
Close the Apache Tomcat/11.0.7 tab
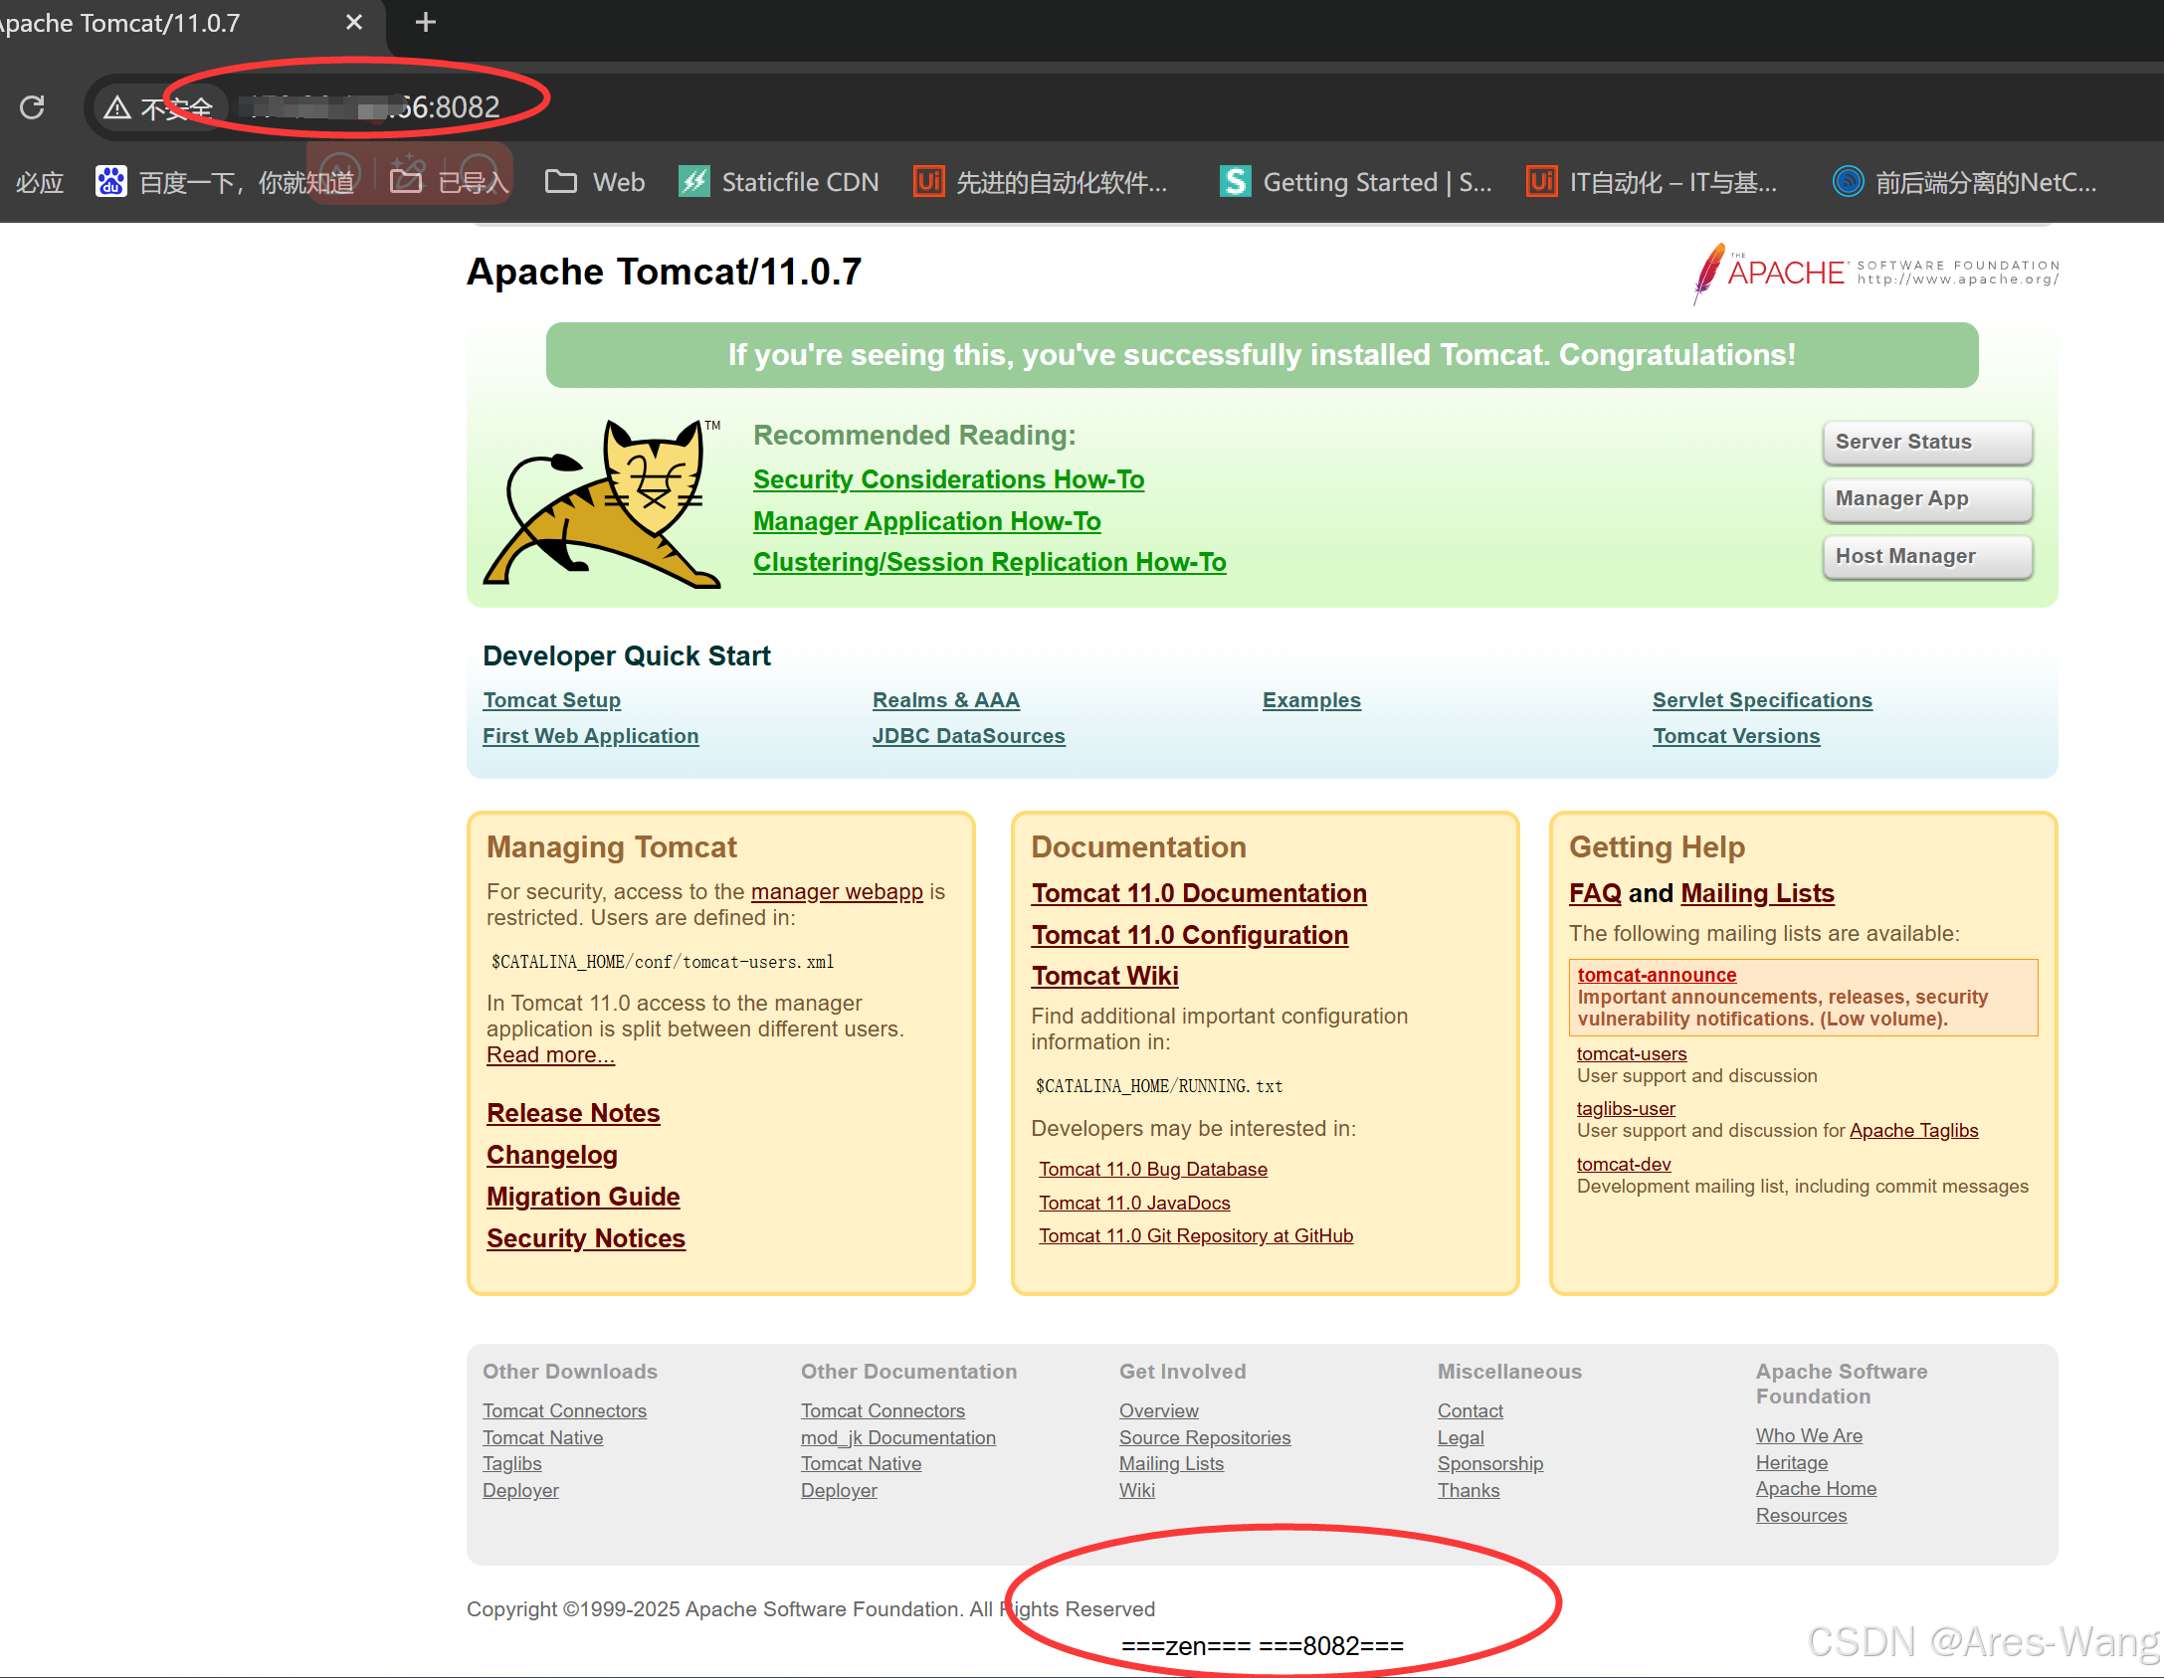tap(354, 22)
